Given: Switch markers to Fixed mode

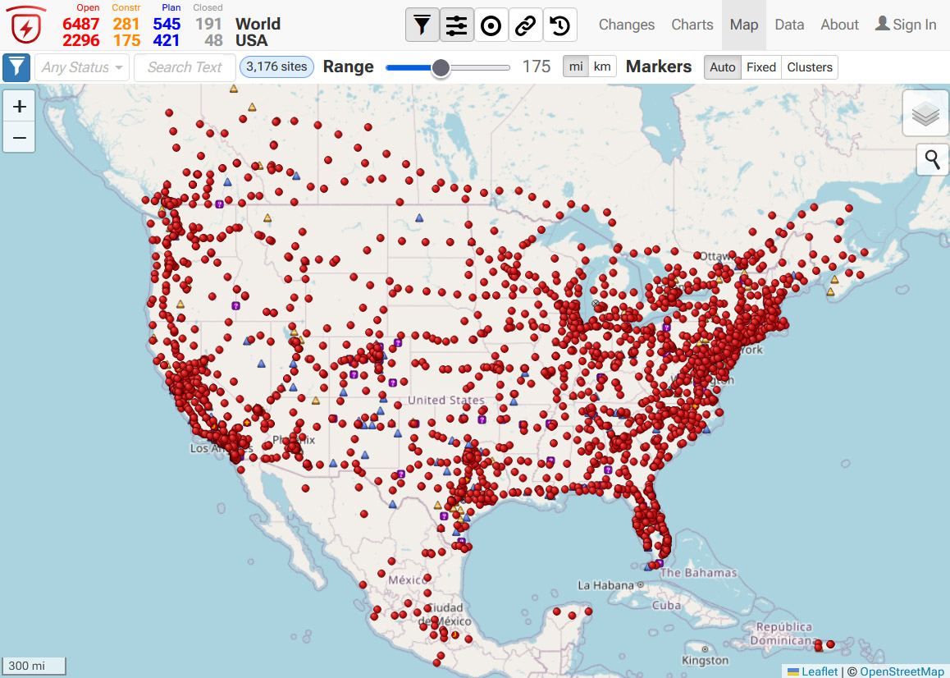Looking at the screenshot, I should (760, 67).
